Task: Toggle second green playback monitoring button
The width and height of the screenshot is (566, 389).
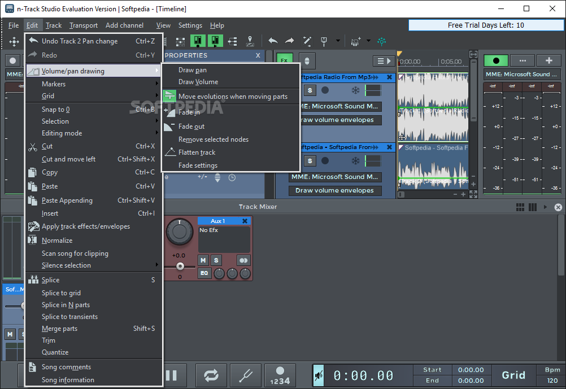Action: coord(215,41)
